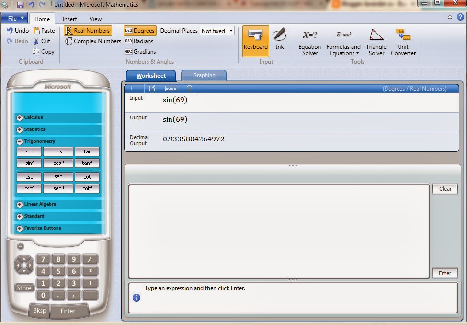Click the Bksp key on calculator
This screenshot has height=325, width=467.
pyautogui.click(x=40, y=311)
